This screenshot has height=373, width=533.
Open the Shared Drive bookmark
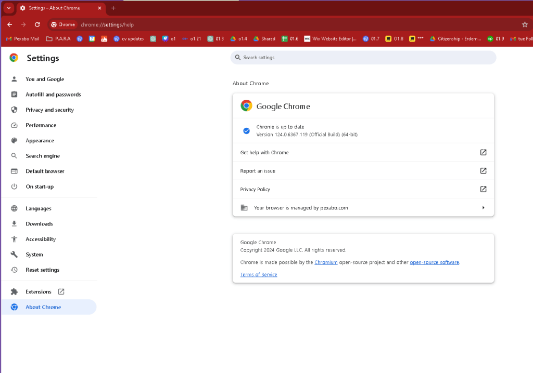(x=264, y=38)
